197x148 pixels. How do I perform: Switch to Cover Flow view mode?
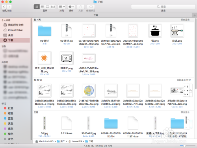coord(53,7)
